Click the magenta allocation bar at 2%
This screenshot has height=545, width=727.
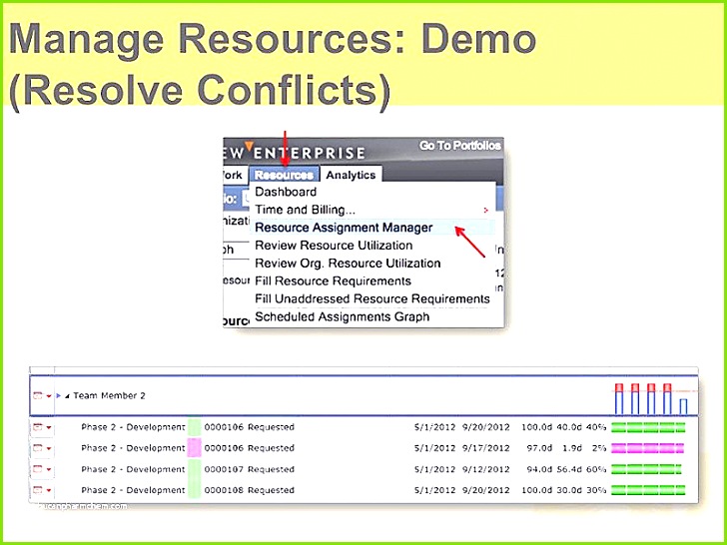647,448
